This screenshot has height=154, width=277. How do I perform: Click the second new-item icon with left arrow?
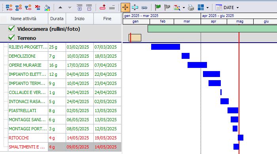click(x=19, y=8)
